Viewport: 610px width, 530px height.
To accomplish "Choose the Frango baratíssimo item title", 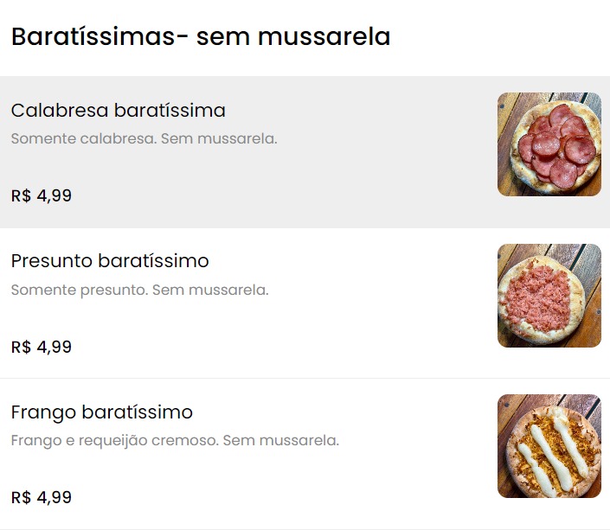I will click(x=101, y=412).
